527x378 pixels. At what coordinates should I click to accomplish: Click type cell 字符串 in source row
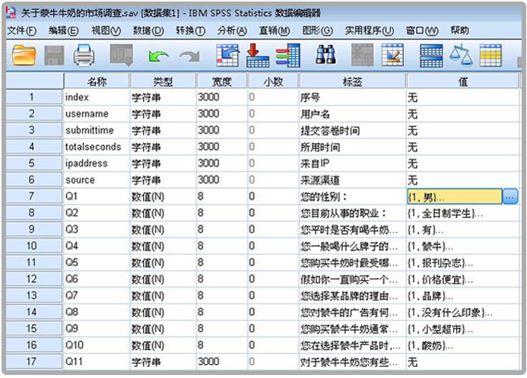click(163, 179)
